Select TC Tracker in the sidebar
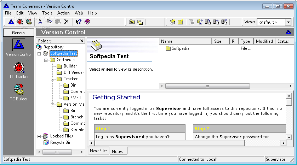This screenshot has height=165, width=297. tap(19, 70)
